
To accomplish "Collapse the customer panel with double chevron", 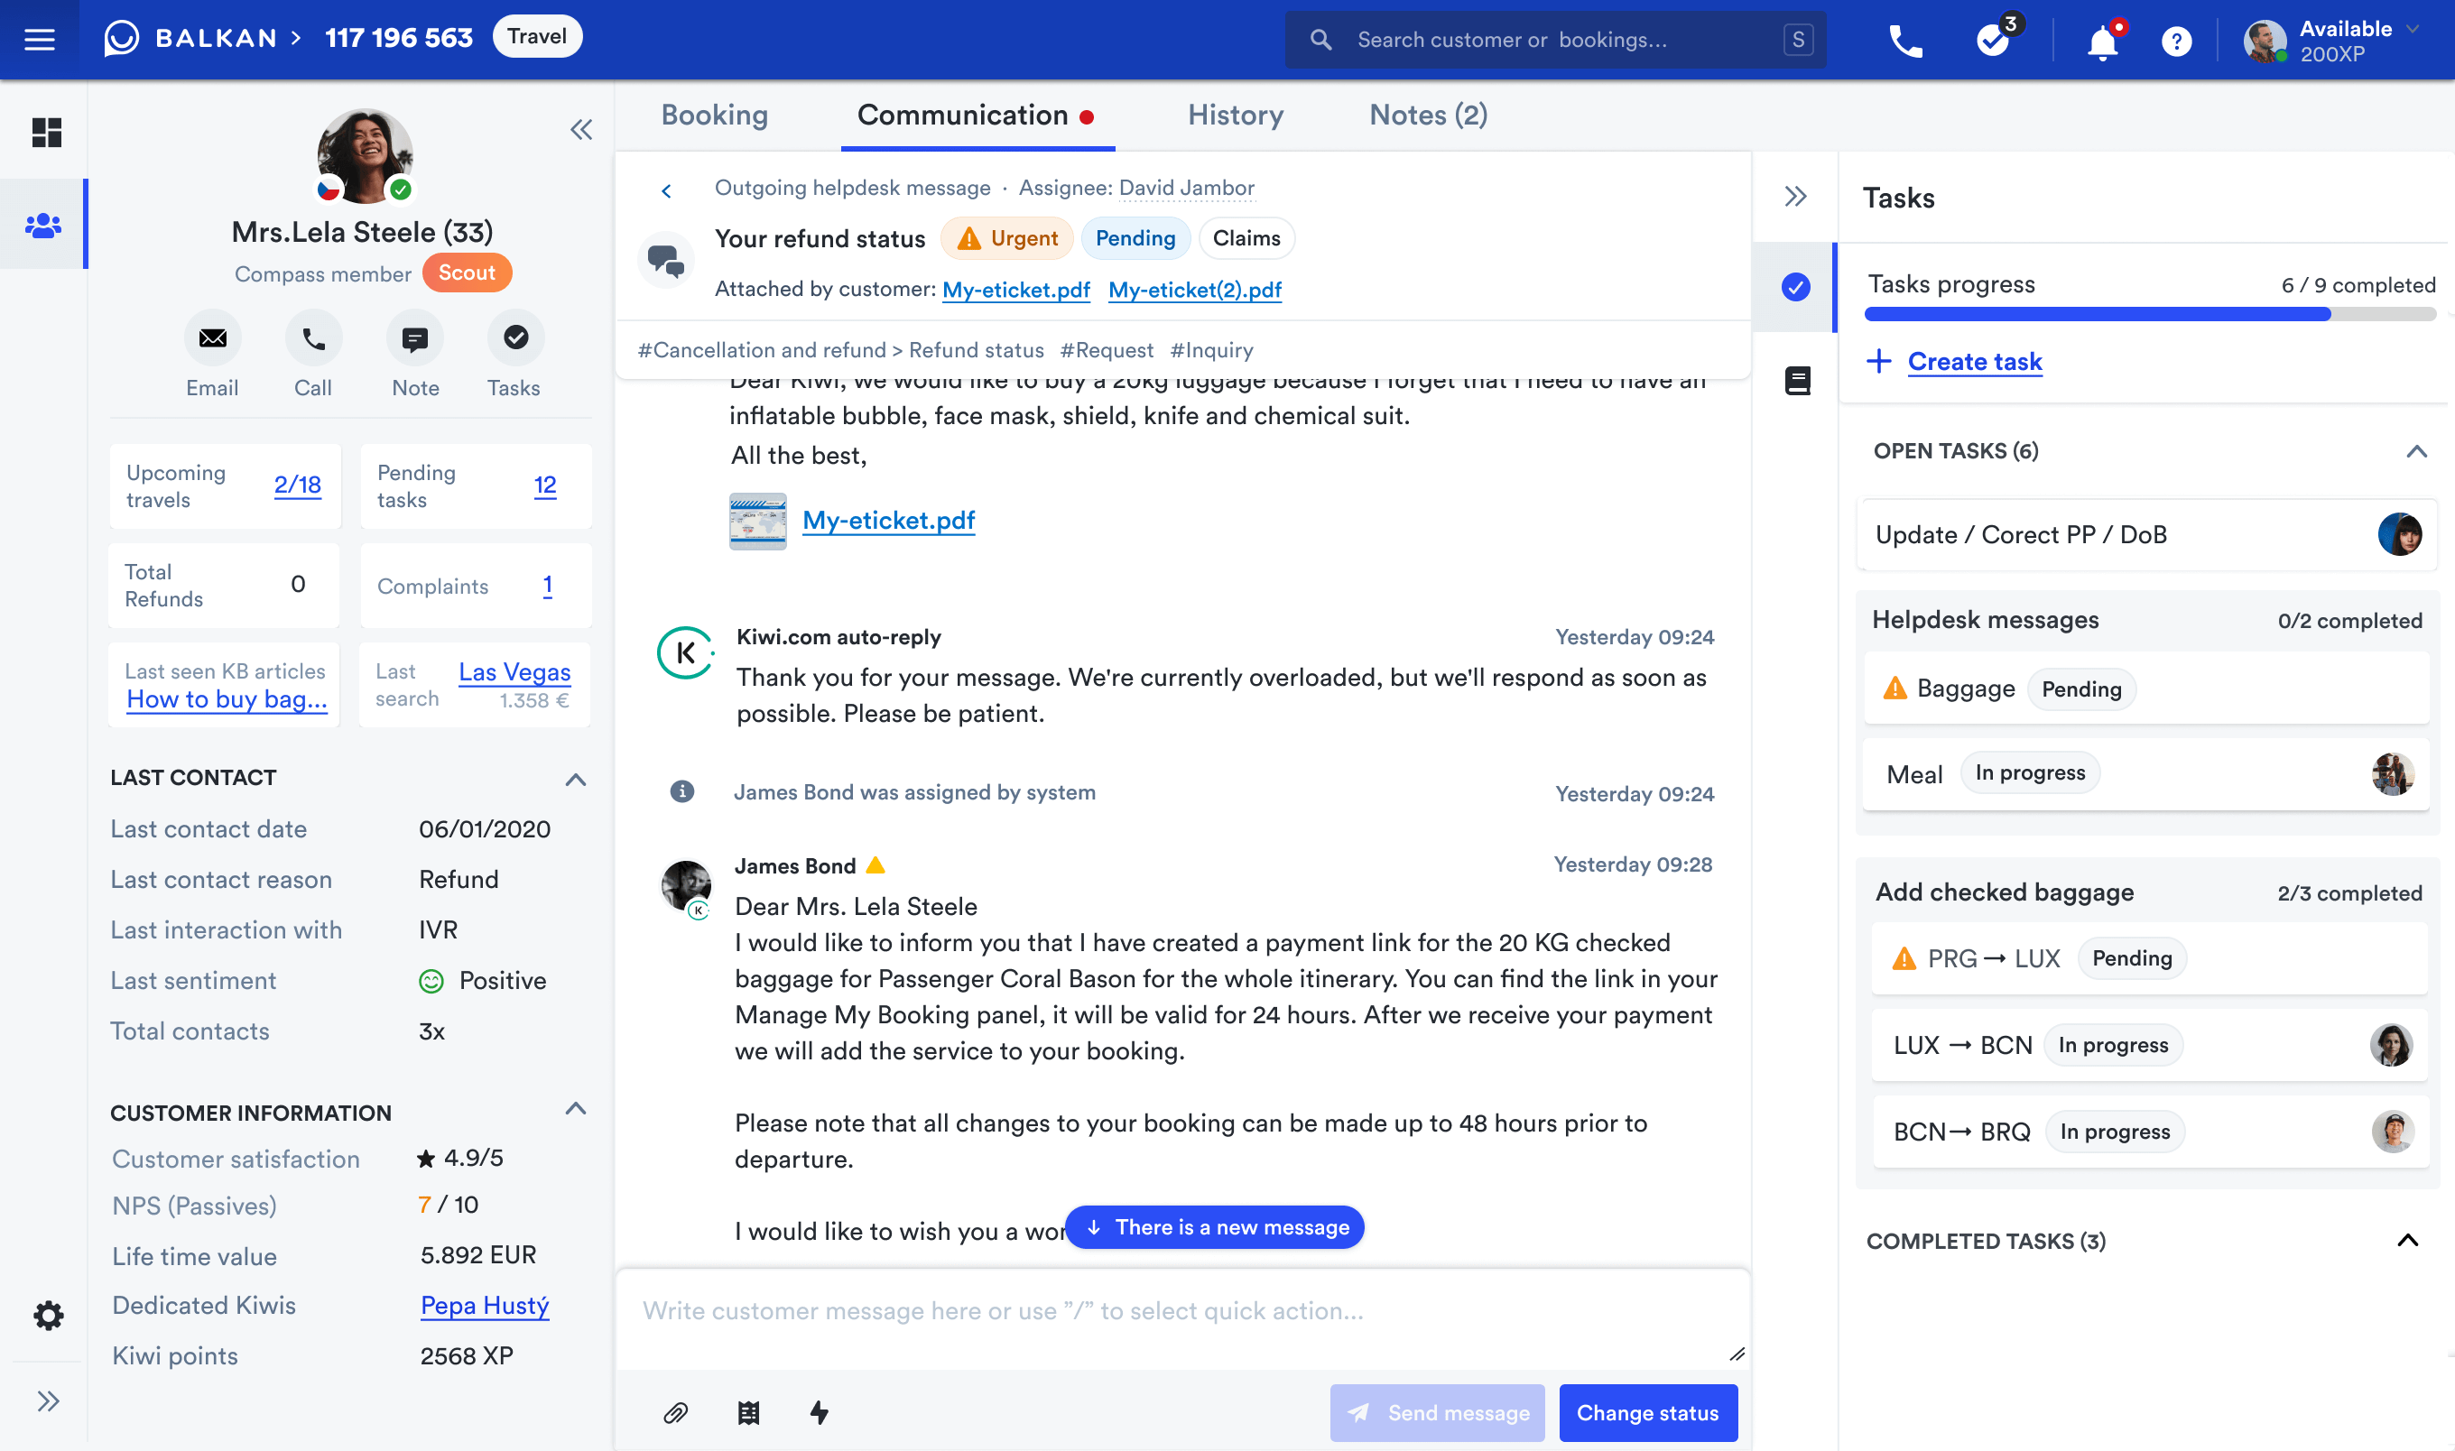I will [580, 129].
